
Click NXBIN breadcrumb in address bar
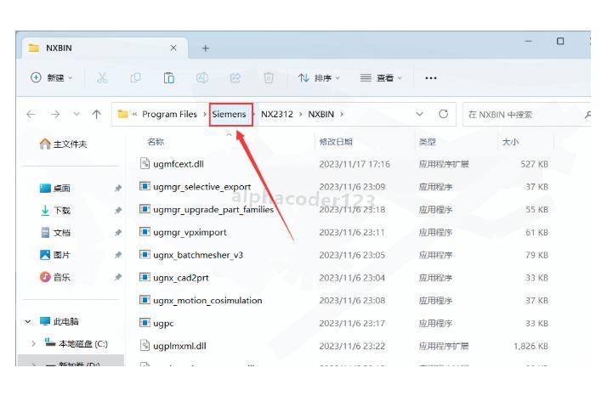[321, 114]
